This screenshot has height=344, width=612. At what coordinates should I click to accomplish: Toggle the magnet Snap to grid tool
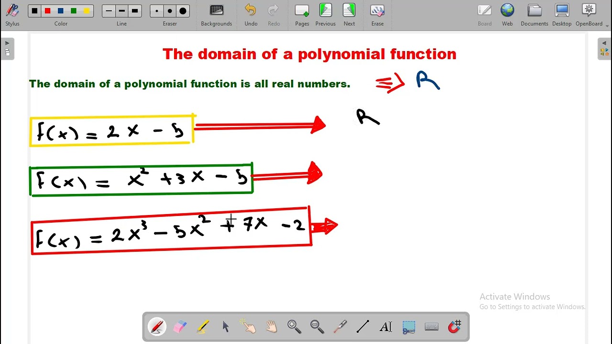(454, 327)
